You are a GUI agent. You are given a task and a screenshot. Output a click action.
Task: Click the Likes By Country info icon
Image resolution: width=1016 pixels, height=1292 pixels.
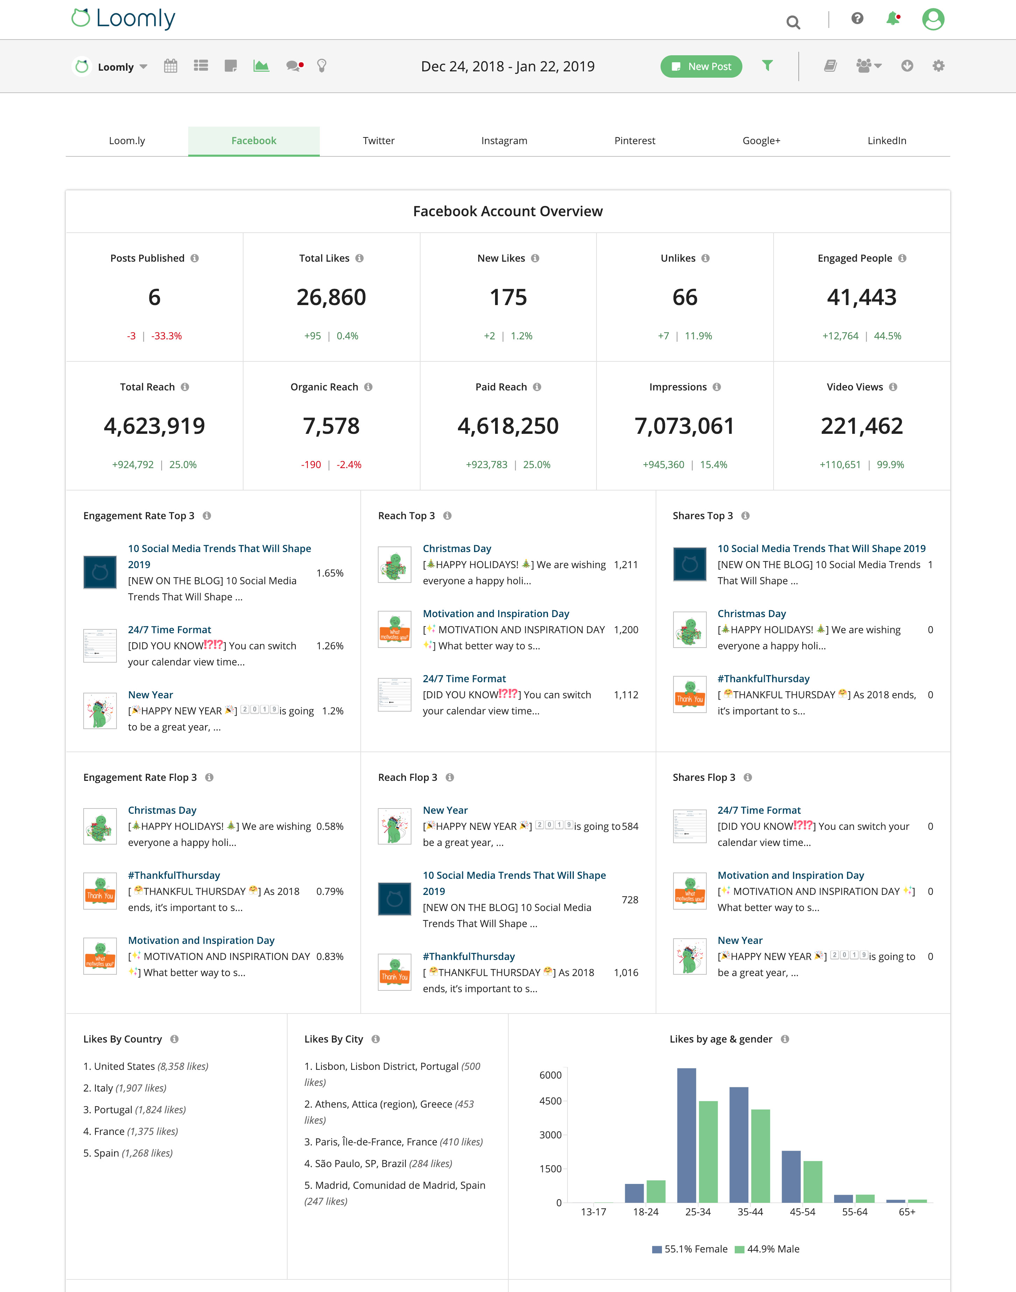tap(174, 1039)
